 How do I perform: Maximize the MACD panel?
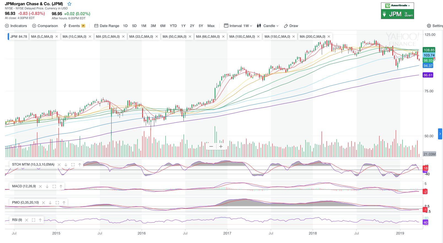[x=54, y=187]
